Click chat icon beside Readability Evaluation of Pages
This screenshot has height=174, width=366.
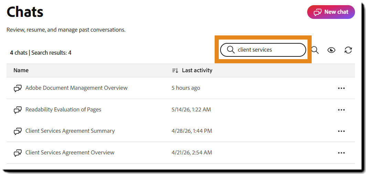[18, 110]
